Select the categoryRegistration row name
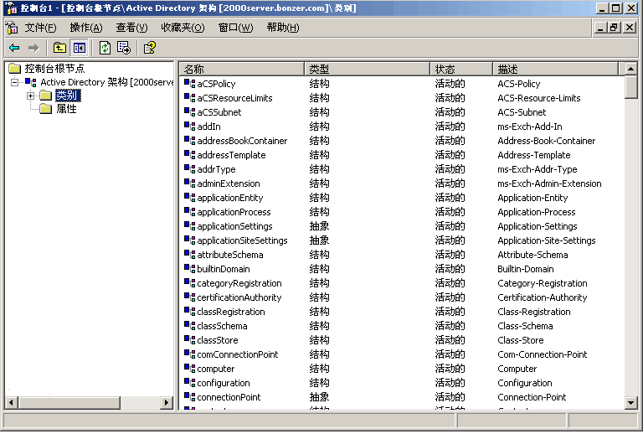The width and height of the screenshot is (643, 434). click(x=239, y=283)
